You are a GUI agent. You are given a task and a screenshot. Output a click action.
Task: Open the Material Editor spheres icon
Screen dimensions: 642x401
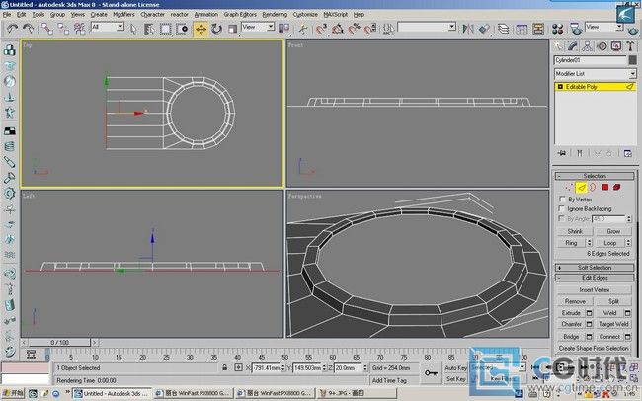557,29
